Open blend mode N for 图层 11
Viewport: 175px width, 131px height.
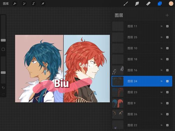161,26
